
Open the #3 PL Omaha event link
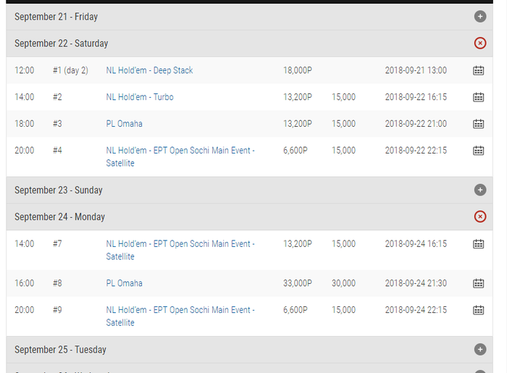(124, 124)
